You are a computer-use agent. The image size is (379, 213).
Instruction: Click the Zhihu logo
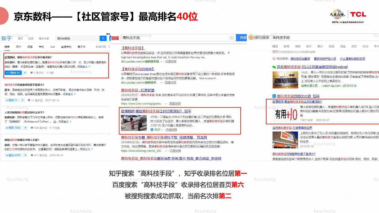pyautogui.click(x=6, y=38)
